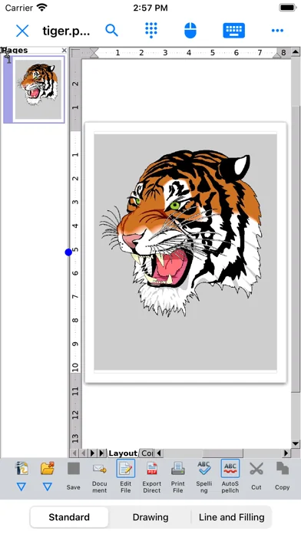Click the Copy icon in toolbar
Image resolution: width=301 pixels, height=534 pixels.
(283, 476)
